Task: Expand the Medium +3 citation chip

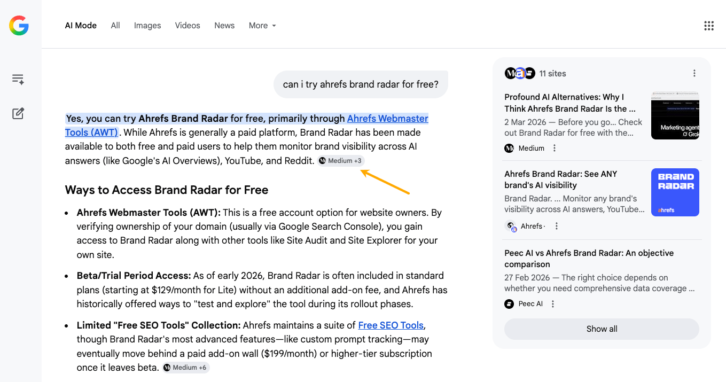Action: tap(340, 160)
